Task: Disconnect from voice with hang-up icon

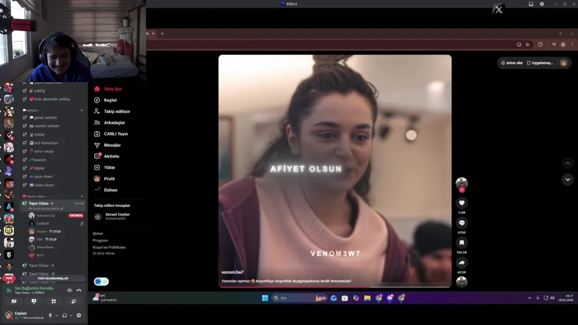Action: click(79, 290)
